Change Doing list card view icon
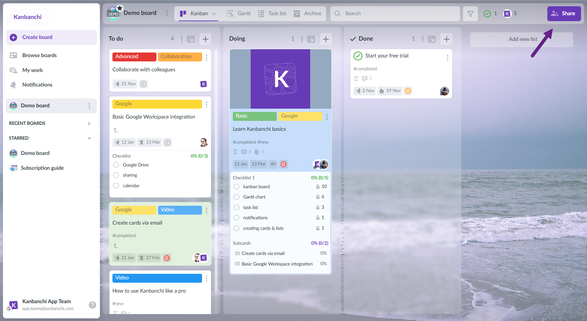 click(311, 39)
